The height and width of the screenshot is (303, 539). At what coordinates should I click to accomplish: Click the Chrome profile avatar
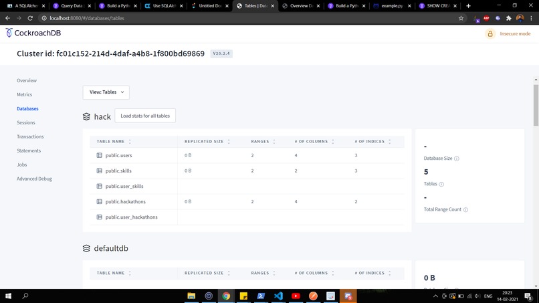pos(520,18)
